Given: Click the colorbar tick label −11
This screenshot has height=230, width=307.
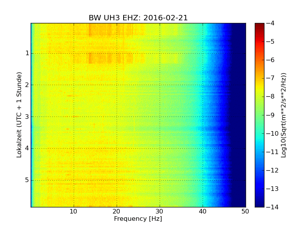Looking at the screenshot, I should [x=272, y=152].
